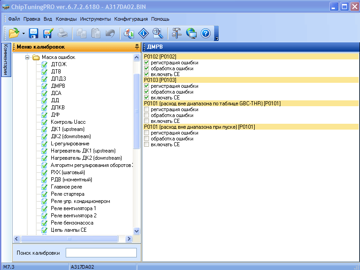Open the hammer tools settings icon
The width and height of the screenshot is (360, 270).
[177, 33]
